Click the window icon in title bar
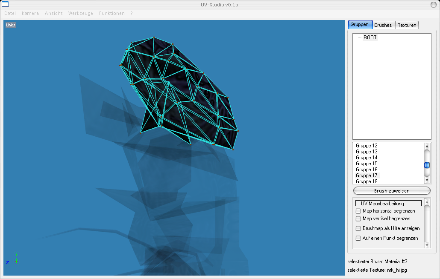The height and width of the screenshot is (279, 440). 5,4
